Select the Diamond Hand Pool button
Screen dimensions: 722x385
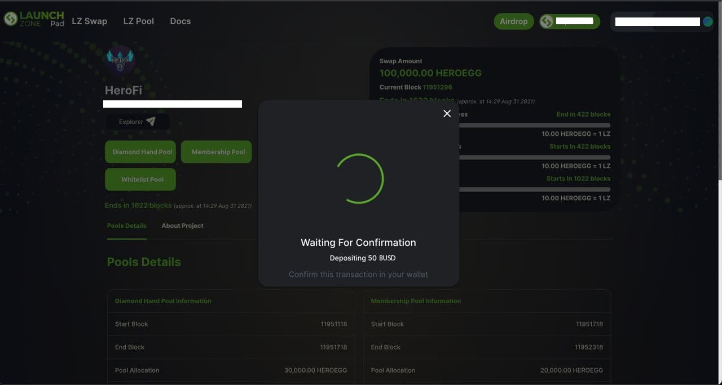point(140,152)
